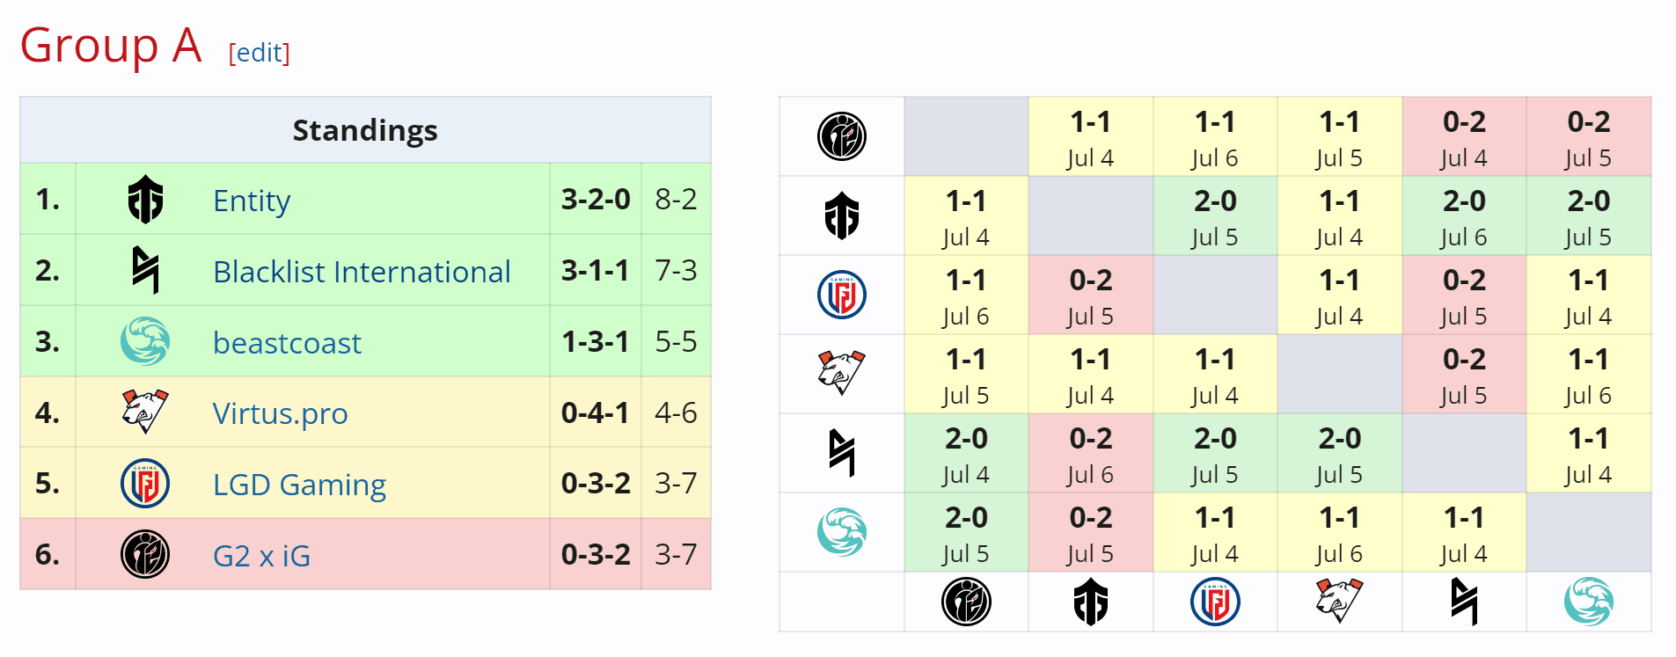Screen dimensions: 1676x657
Task: Click the edit link beside Group A
Action: pos(259,53)
